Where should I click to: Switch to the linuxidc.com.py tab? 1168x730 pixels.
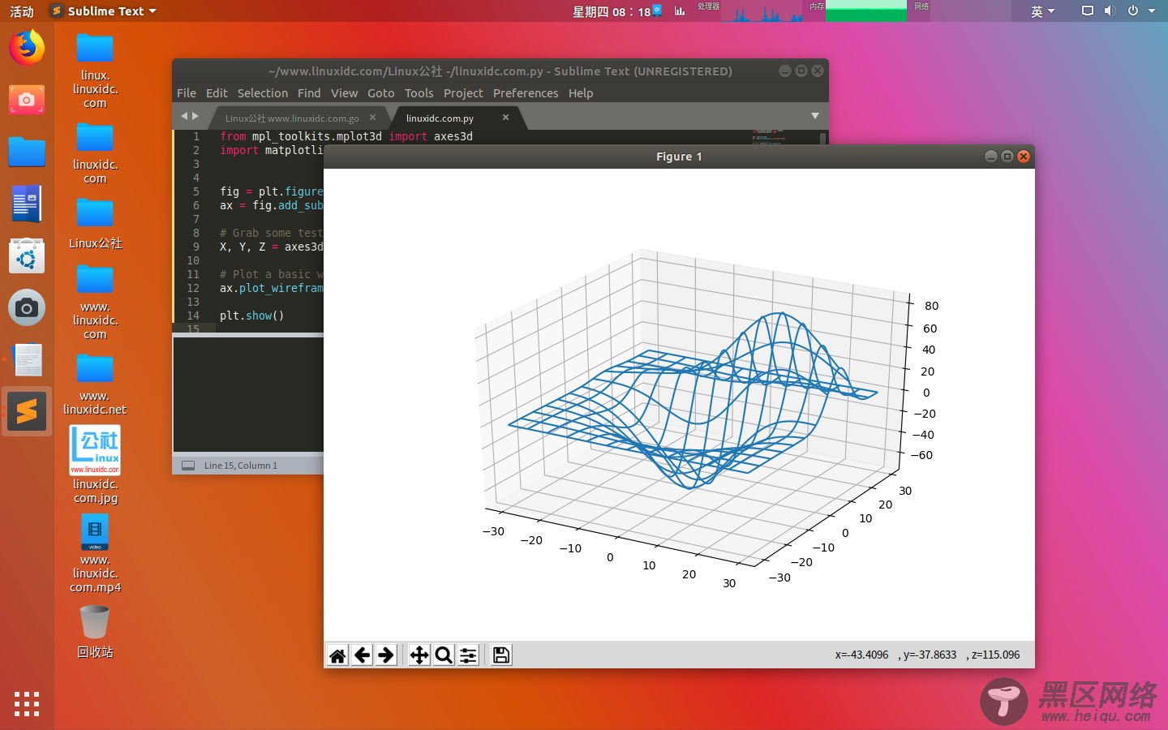click(440, 118)
